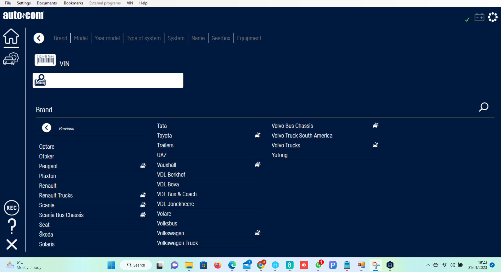Open the Help menu
The width and height of the screenshot is (501, 272).
tap(143, 3)
